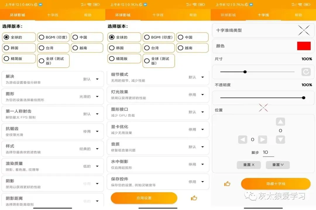Image resolution: width=316 pixels, height=210 pixels.
Task: Open 环球影城 tab in middle phone
Action: tap(123, 15)
